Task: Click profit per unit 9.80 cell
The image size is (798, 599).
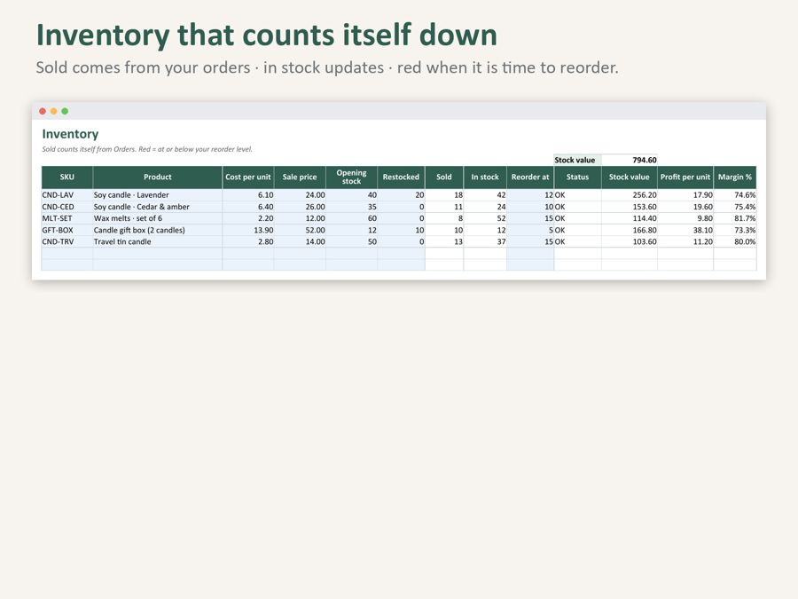Action: tap(685, 218)
